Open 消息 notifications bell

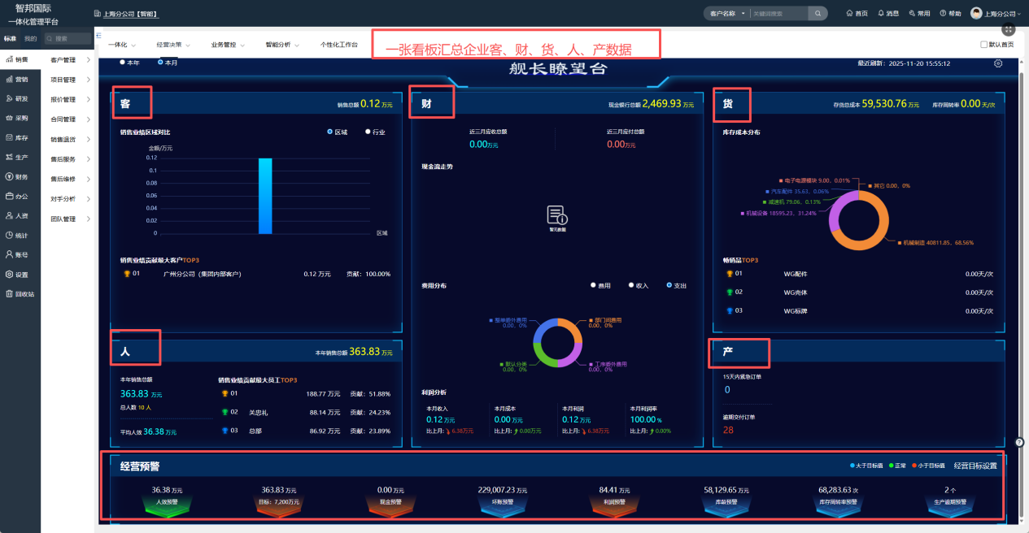(x=887, y=13)
